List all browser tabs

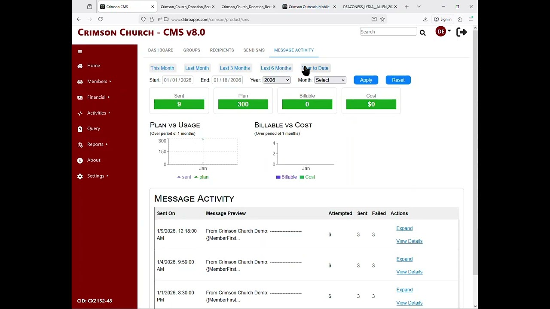(419, 7)
